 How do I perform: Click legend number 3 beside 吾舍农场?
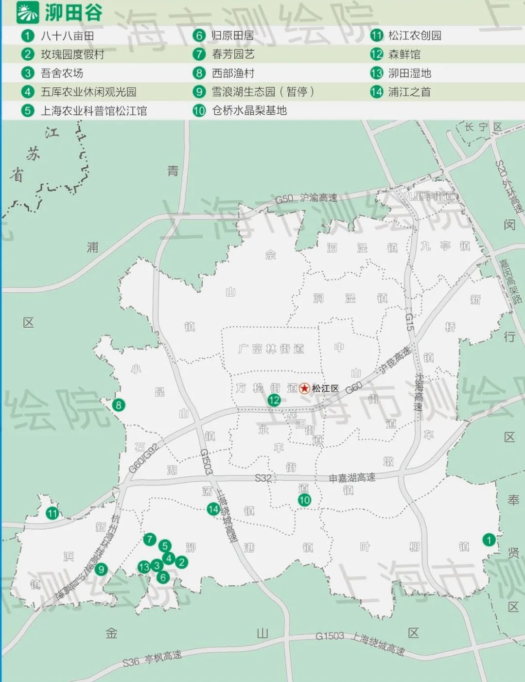28,73
